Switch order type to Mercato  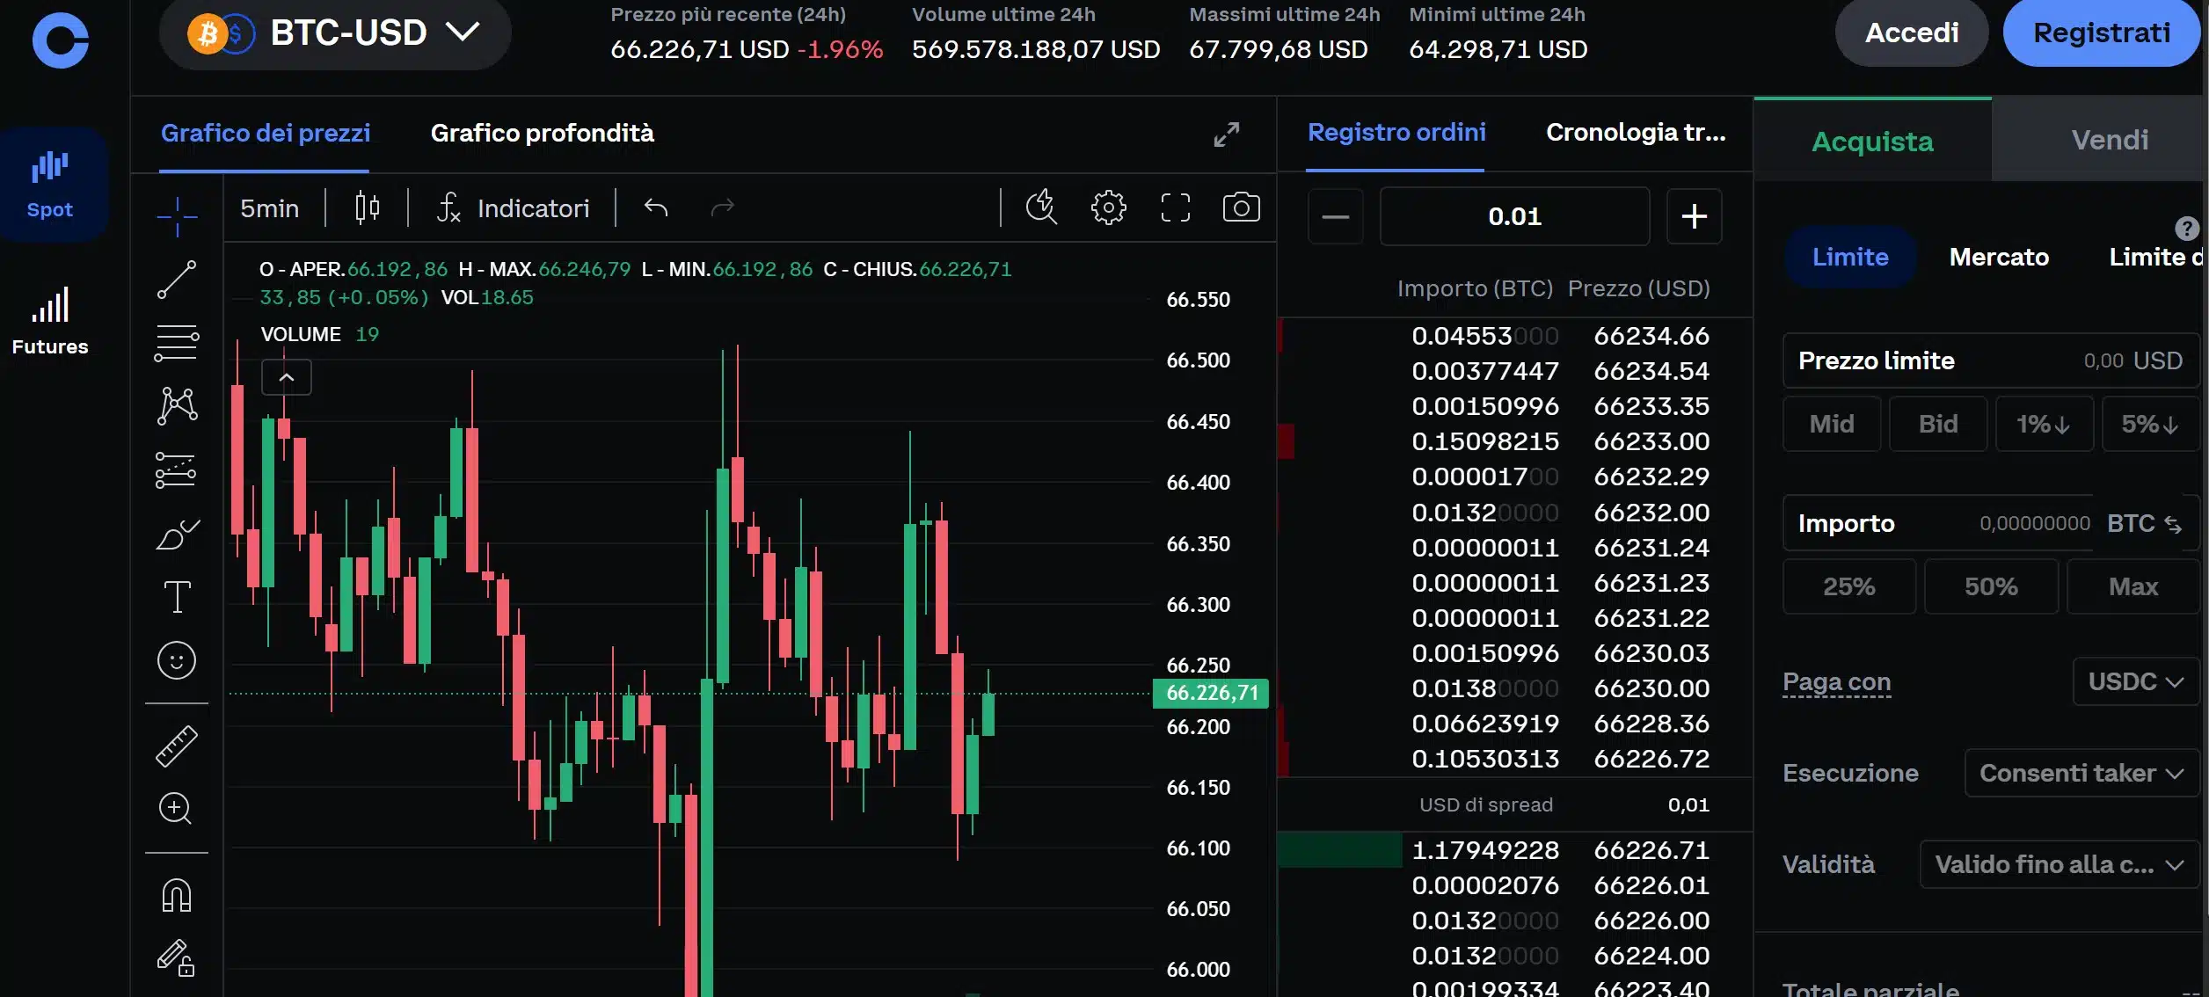tap(1998, 257)
